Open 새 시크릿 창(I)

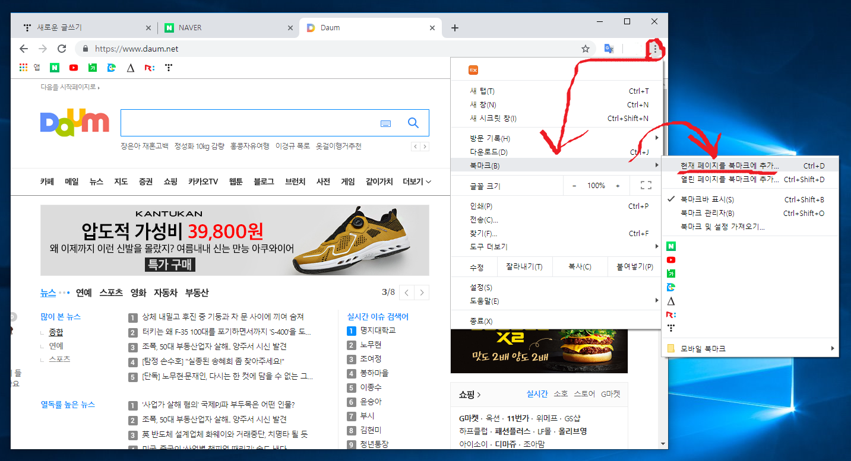pyautogui.click(x=556, y=118)
